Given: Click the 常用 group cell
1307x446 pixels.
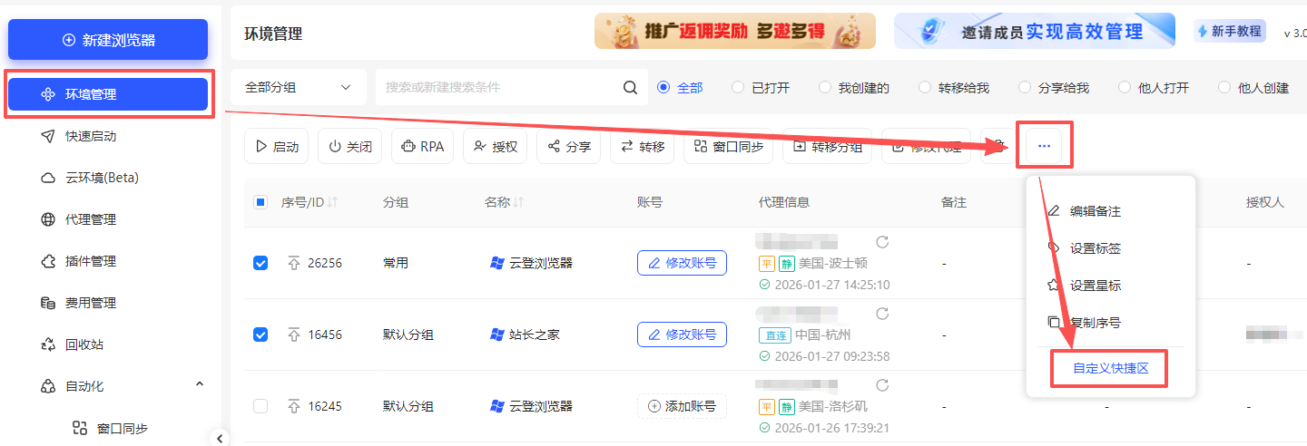Looking at the screenshot, I should click(396, 263).
